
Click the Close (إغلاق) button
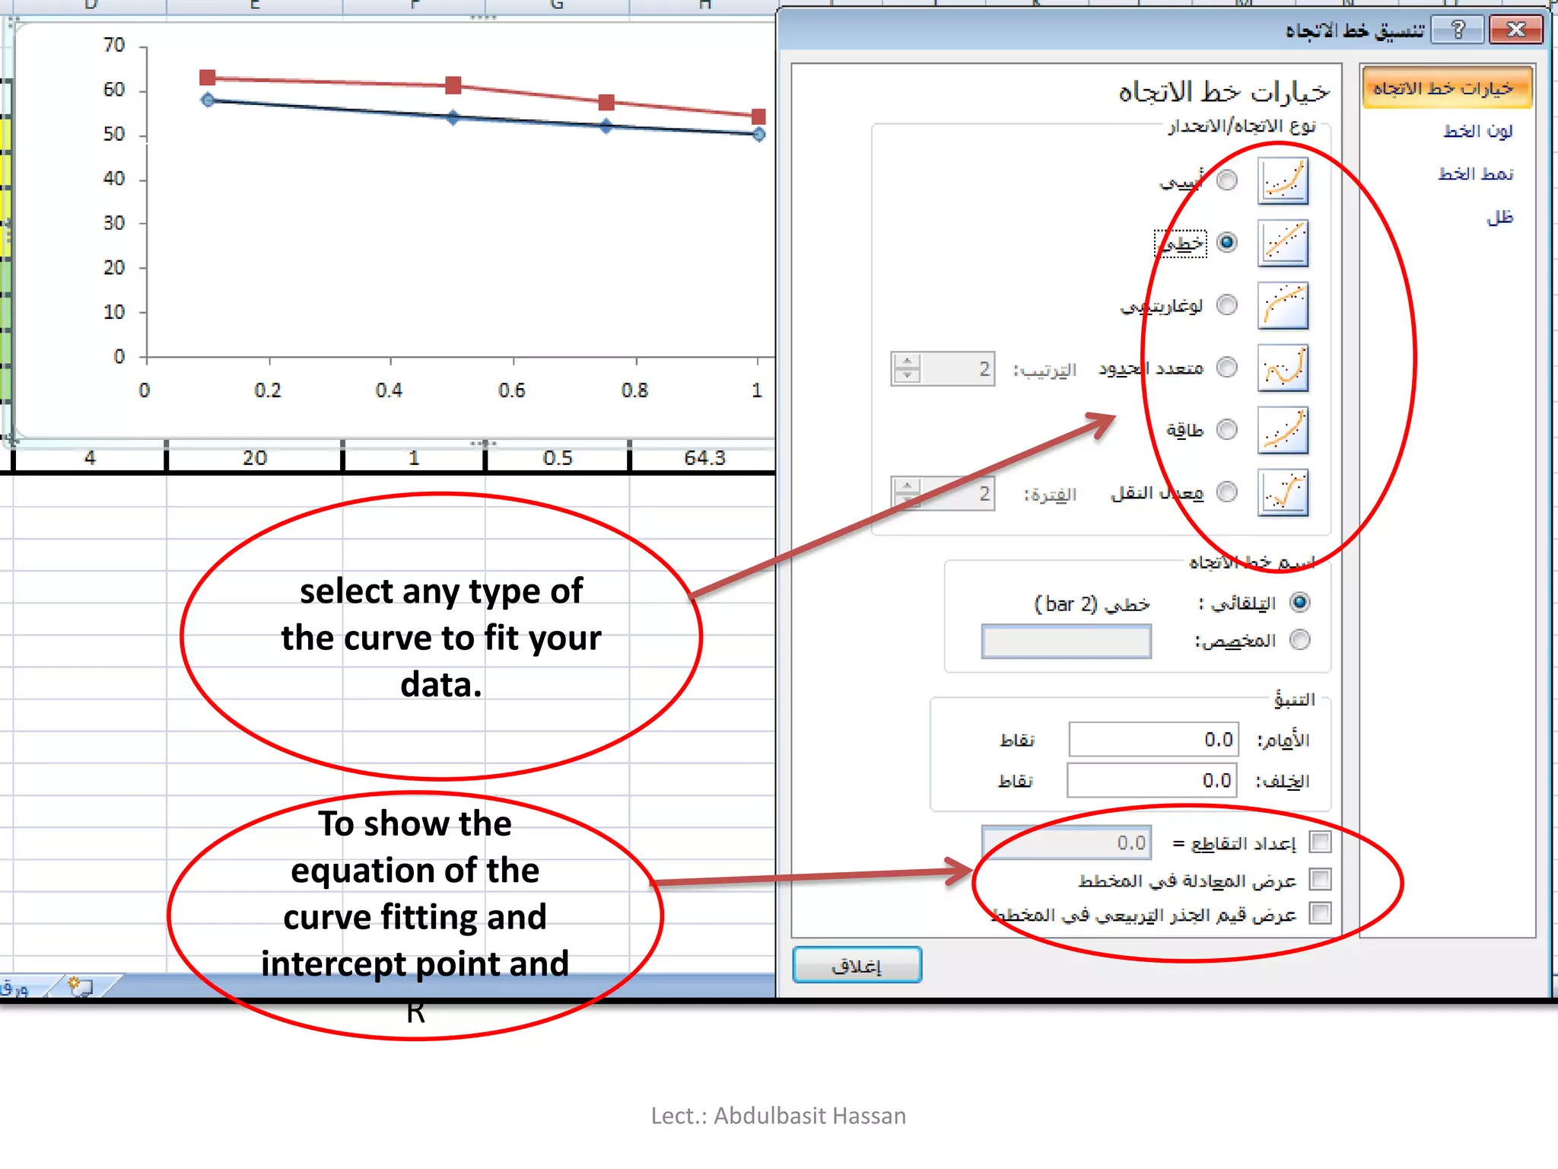[x=857, y=966]
